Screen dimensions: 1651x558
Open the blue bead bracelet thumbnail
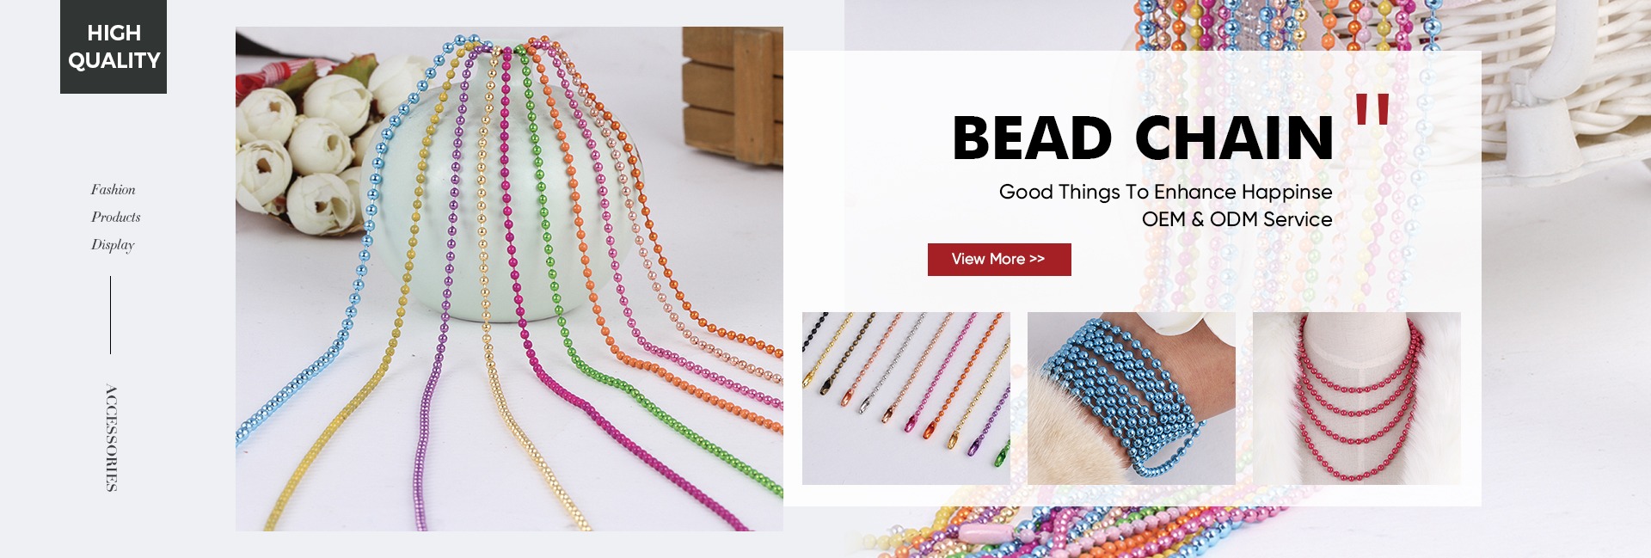(x=1132, y=398)
